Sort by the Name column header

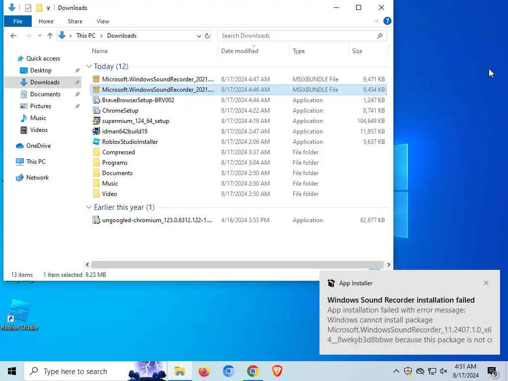click(100, 51)
